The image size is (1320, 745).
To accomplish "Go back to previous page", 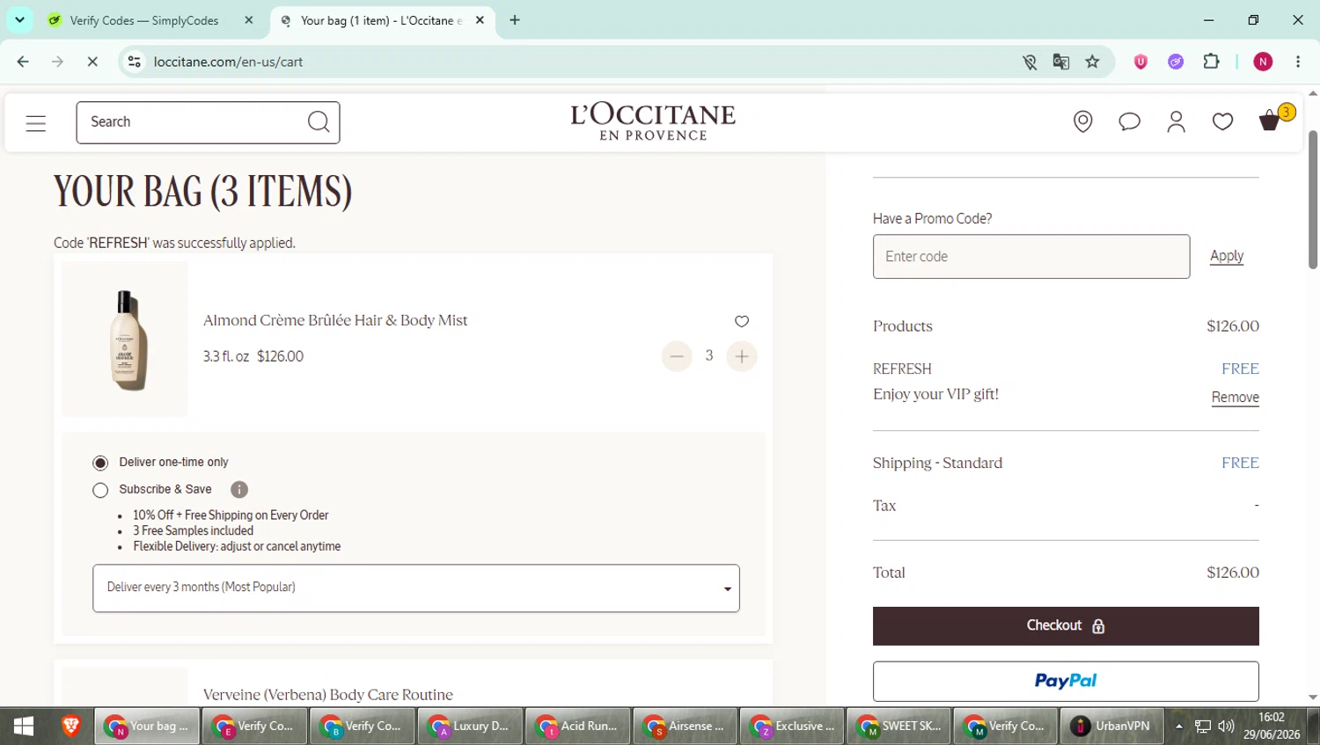I will click(23, 62).
